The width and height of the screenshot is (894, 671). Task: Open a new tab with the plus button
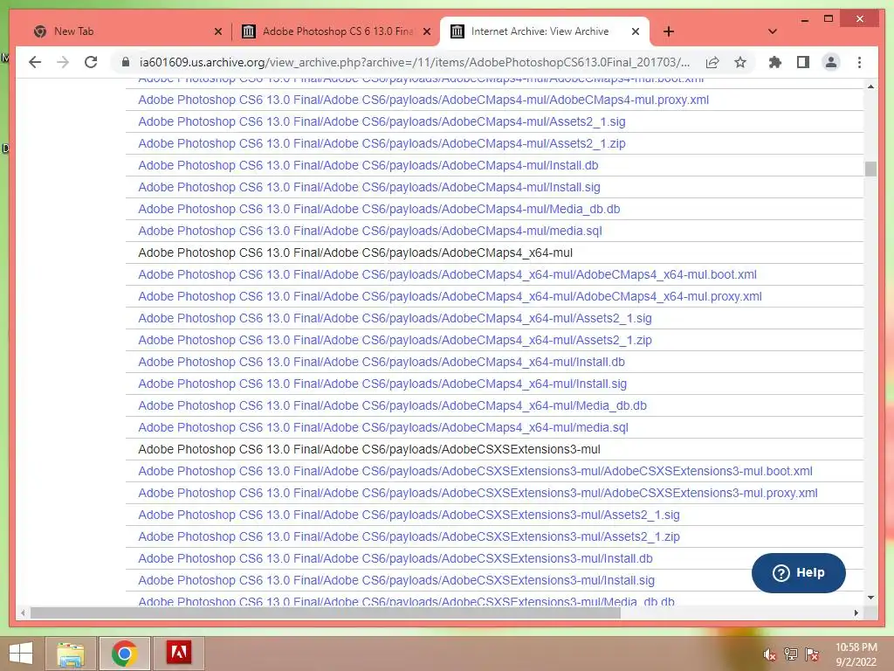669,31
